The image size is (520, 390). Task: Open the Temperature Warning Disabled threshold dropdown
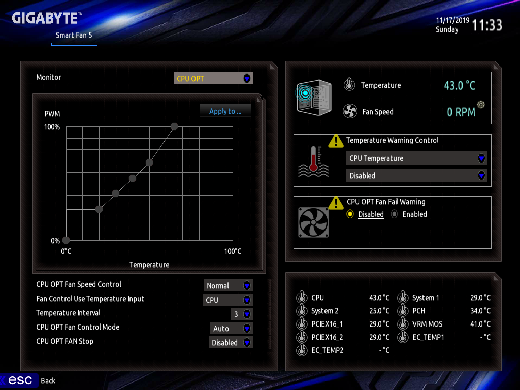click(416, 175)
